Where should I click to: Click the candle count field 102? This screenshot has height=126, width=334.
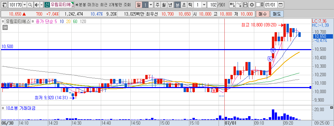pos(212,4)
